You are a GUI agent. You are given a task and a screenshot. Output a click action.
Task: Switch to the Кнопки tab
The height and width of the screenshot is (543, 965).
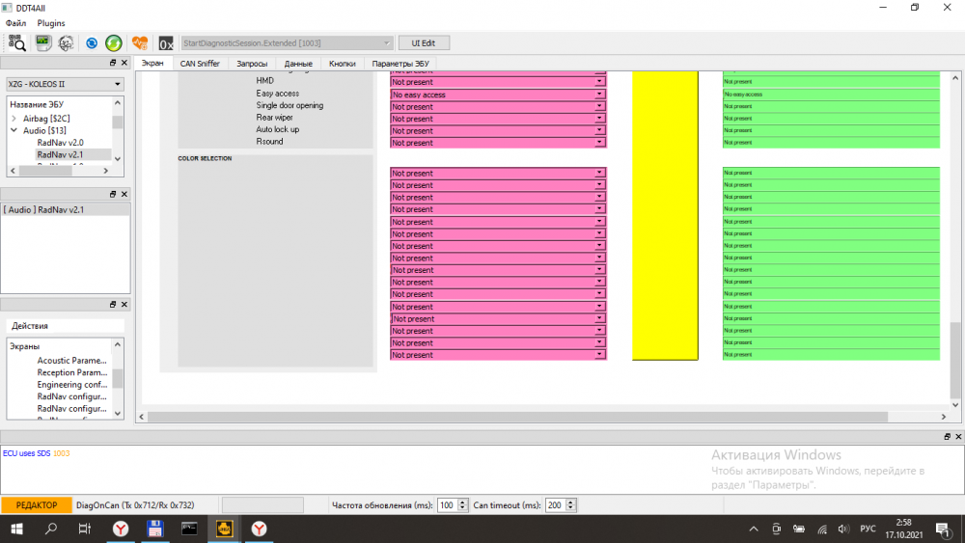click(343, 64)
